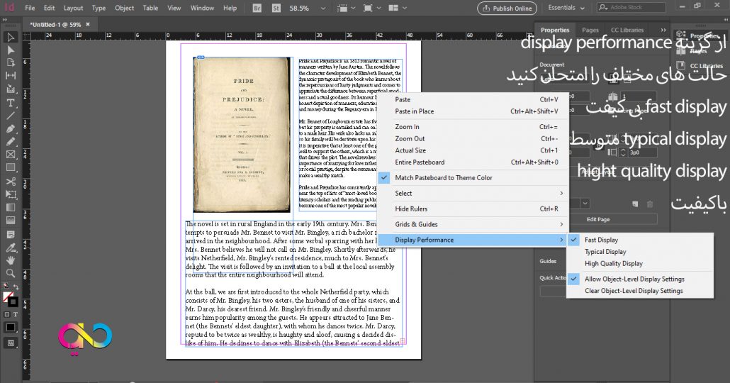Pick the Content Collector tool
This screenshot has height=383, width=730.
pyautogui.click(x=11, y=89)
